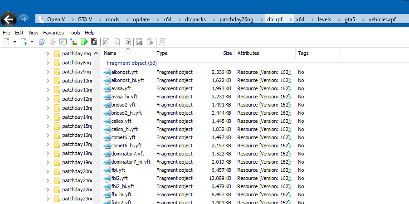This screenshot has width=409, height=204.
Task: Select the patchday19ng tree folder
Action: (77, 162)
